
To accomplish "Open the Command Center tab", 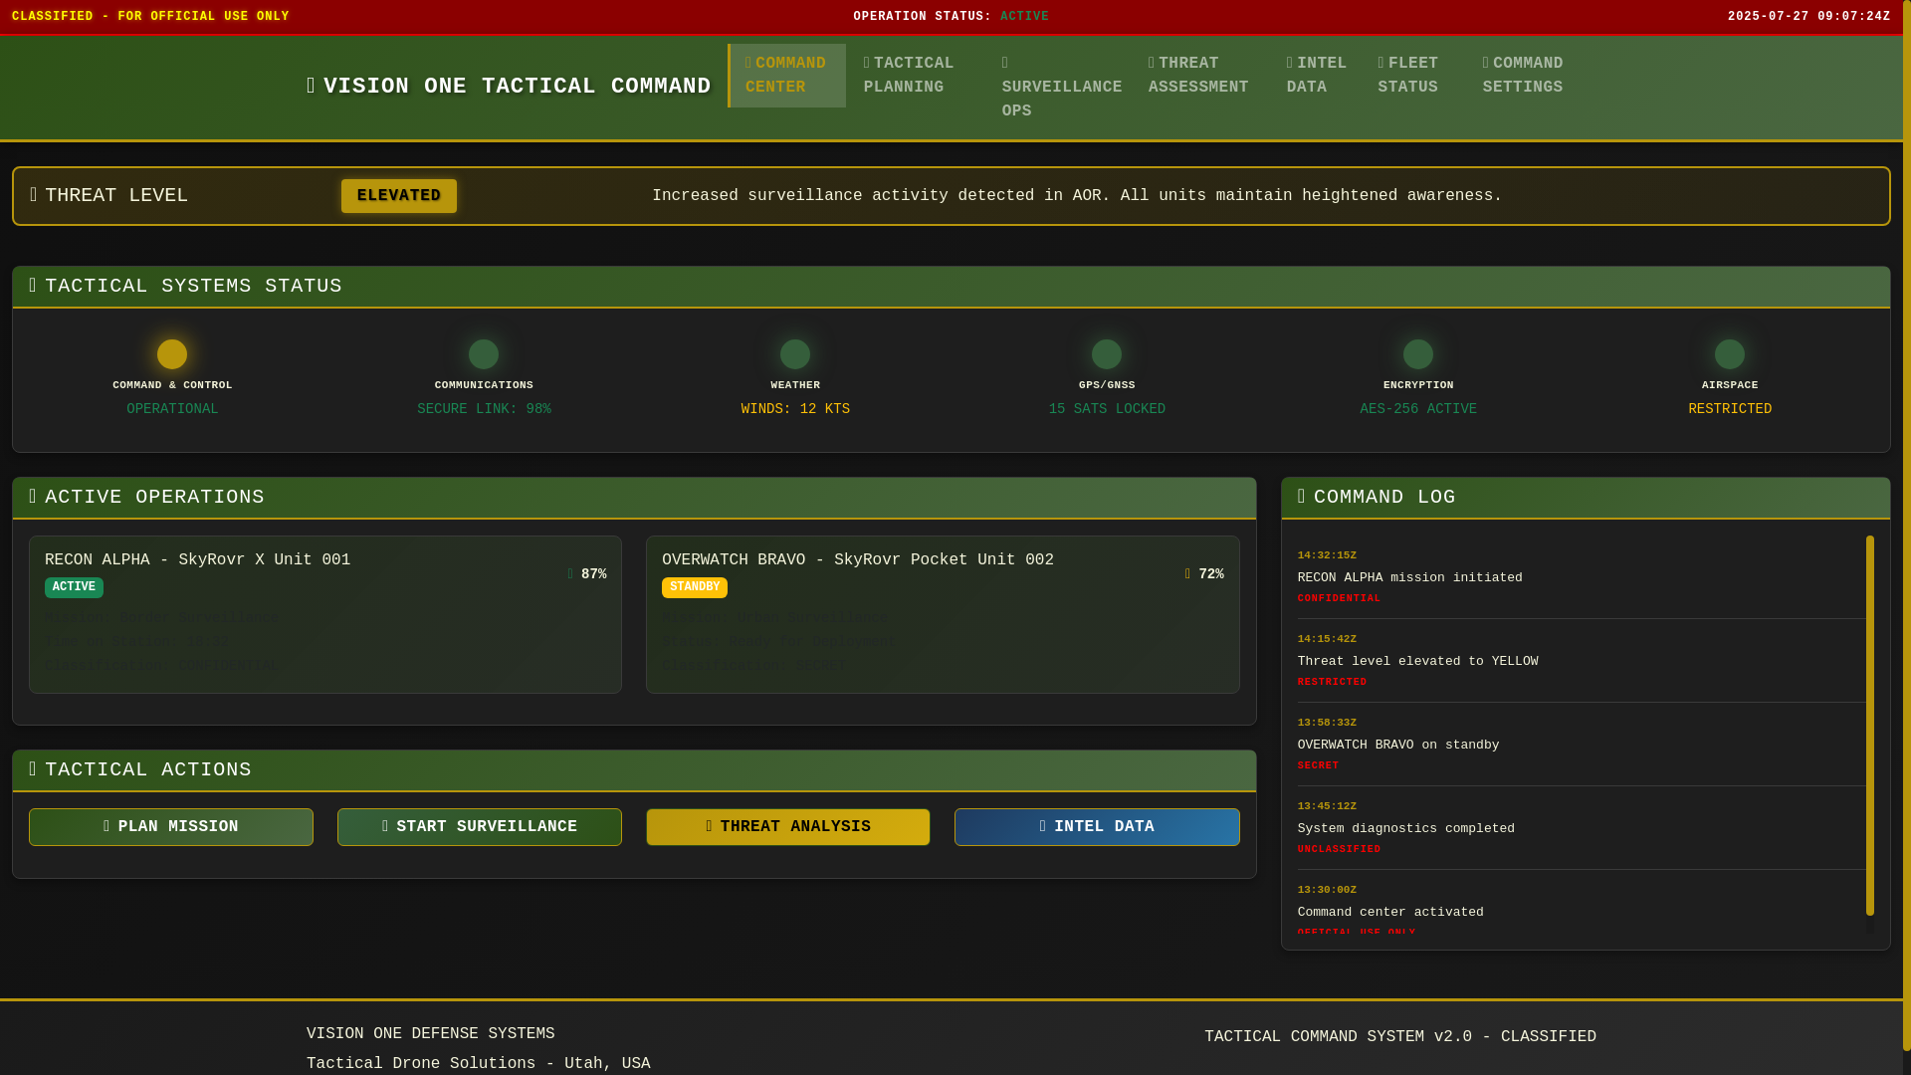I will [787, 76].
